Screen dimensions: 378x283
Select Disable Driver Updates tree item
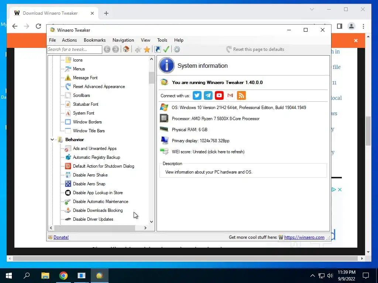[x=93, y=219]
